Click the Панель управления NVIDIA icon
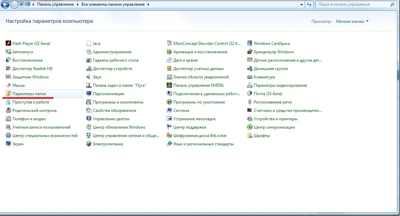 169,85
